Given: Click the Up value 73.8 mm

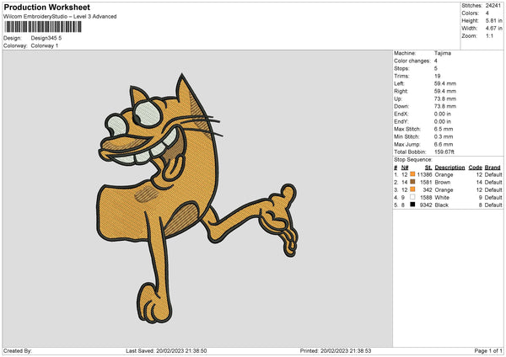Looking at the screenshot, I should [x=445, y=99].
